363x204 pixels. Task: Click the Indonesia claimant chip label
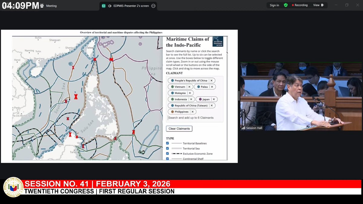click(181, 99)
